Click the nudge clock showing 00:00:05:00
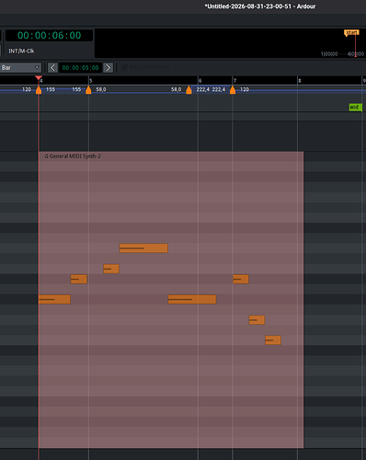 80,67
